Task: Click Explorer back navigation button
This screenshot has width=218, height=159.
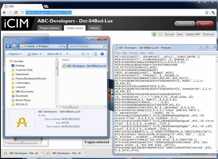Action: 8,46
